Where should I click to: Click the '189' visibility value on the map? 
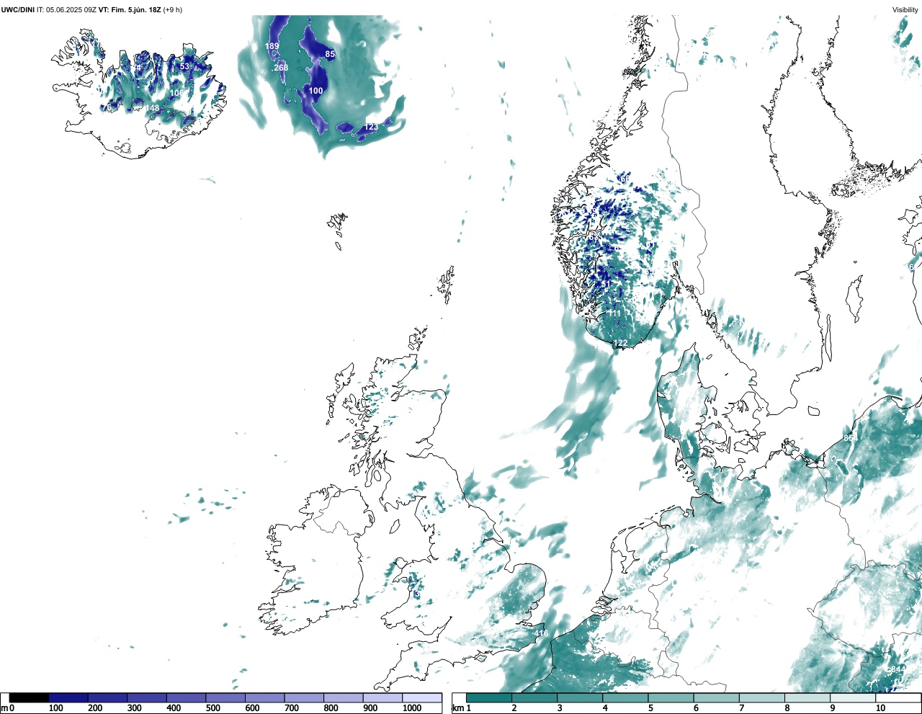coord(272,46)
